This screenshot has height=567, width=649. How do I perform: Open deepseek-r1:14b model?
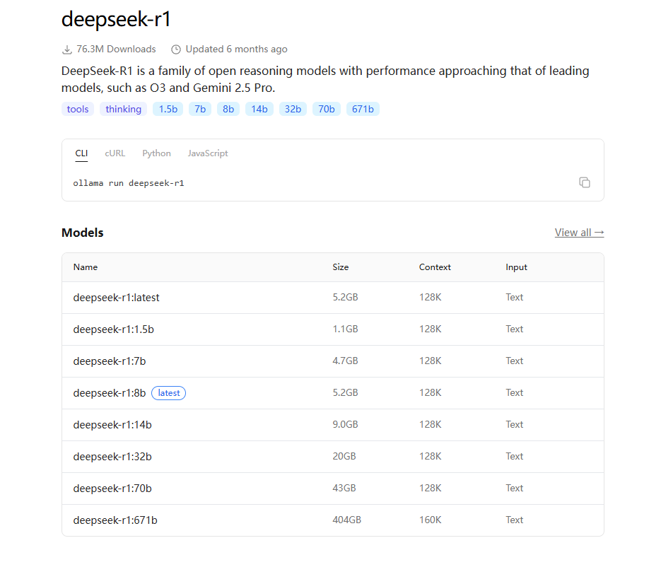tap(112, 425)
